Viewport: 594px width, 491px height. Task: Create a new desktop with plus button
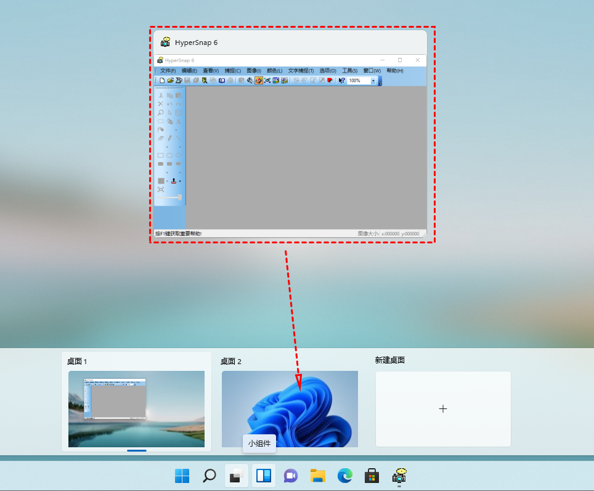click(x=443, y=409)
